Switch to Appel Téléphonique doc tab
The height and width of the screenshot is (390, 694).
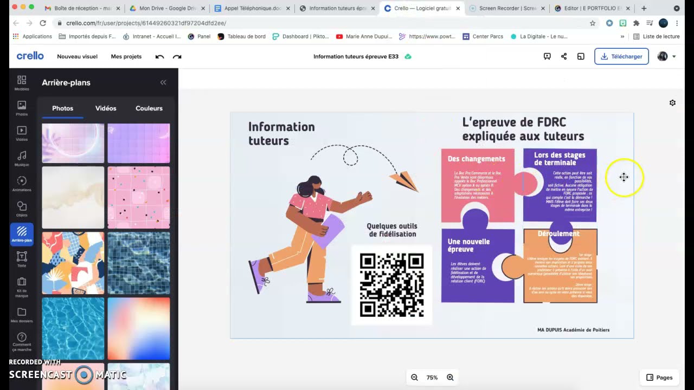coord(252,8)
